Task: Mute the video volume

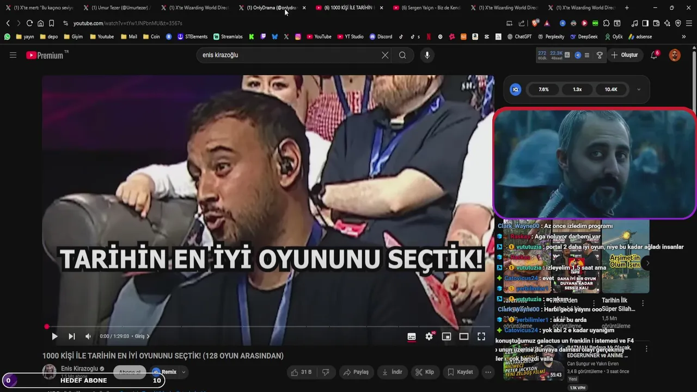Action: (88, 336)
